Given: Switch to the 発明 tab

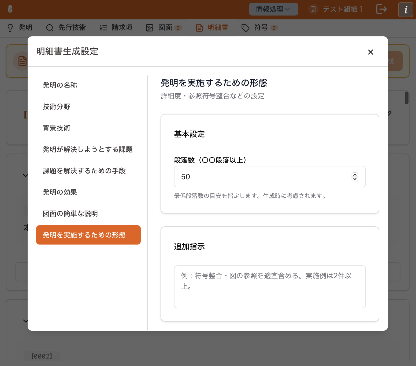Looking at the screenshot, I should tap(20, 28).
